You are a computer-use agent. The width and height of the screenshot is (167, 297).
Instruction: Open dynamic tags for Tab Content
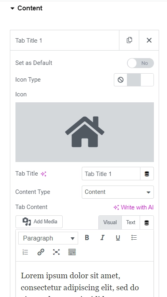click(147, 223)
